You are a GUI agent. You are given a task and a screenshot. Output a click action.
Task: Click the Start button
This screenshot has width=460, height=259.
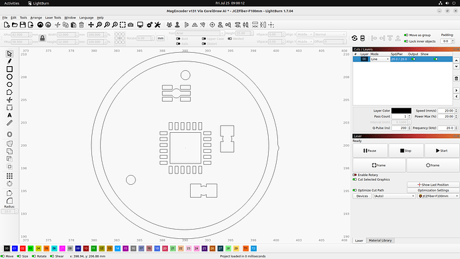[441, 151]
